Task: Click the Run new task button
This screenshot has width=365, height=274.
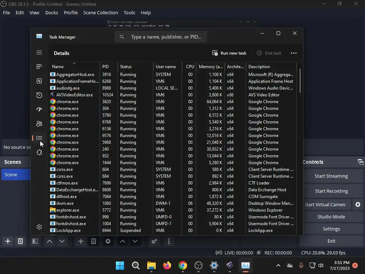Action: click(x=229, y=53)
